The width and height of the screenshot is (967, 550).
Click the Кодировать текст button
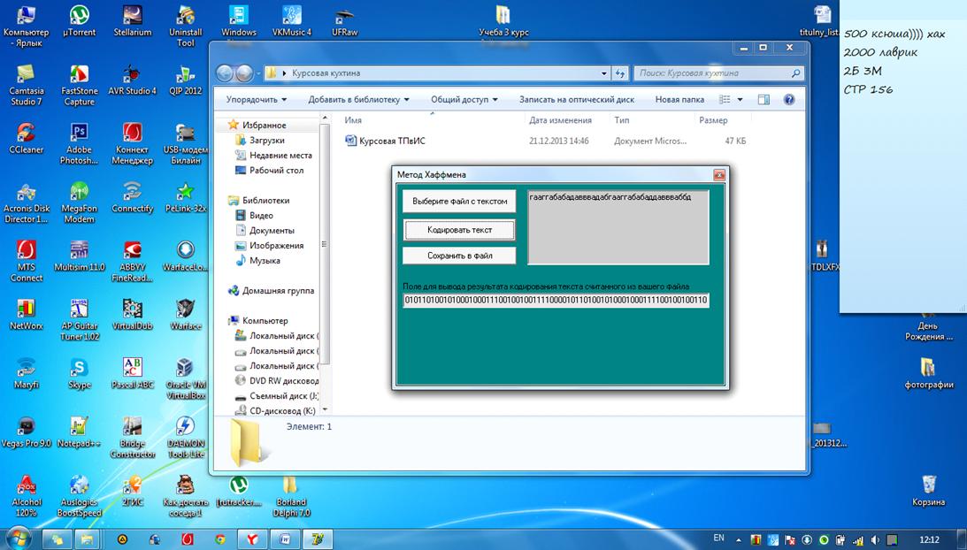[459, 230]
